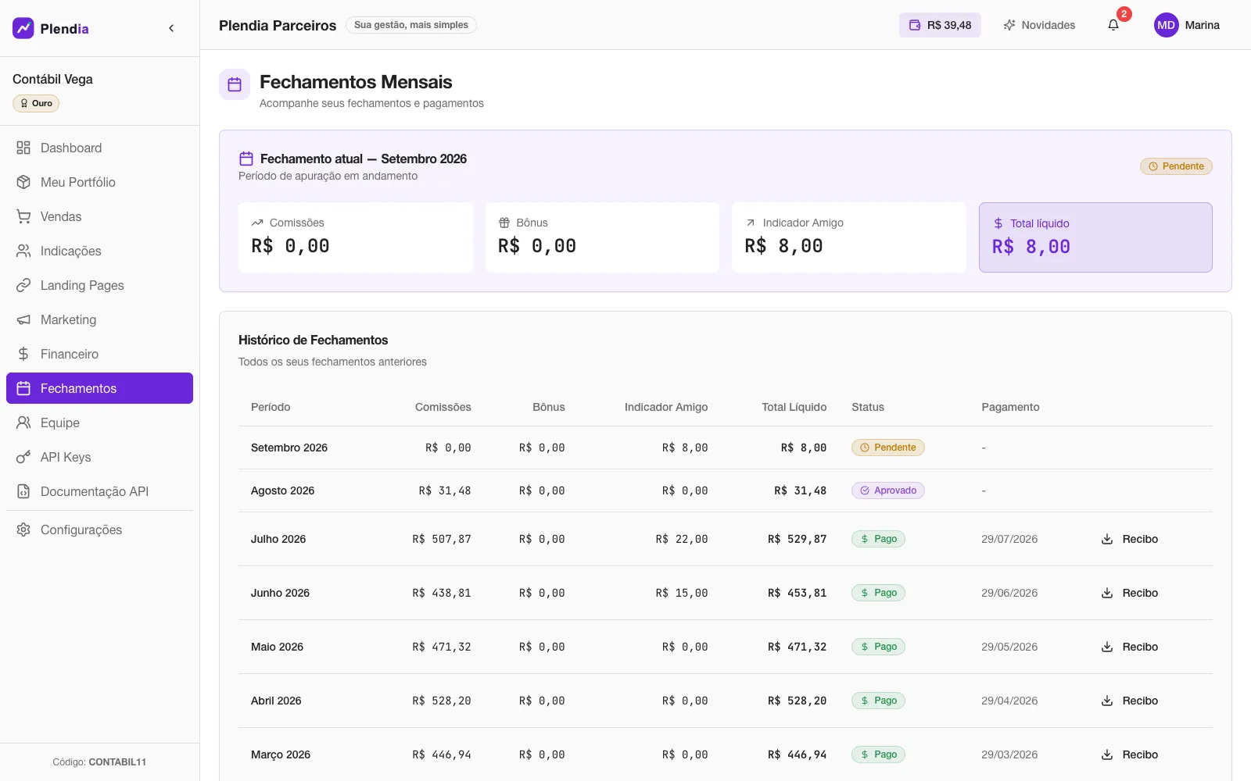
Task: Click the Pendente badge of current closing
Action: click(1176, 166)
